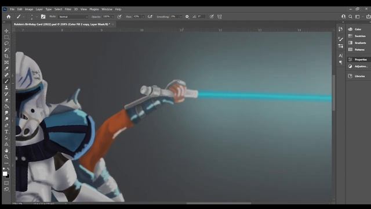The height and width of the screenshot is (209, 371).
Task: Select the Zoom tool
Action: tap(6, 157)
